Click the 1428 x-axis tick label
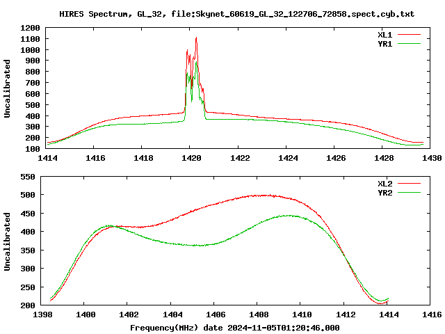This screenshot has height=334, width=445. [384, 158]
